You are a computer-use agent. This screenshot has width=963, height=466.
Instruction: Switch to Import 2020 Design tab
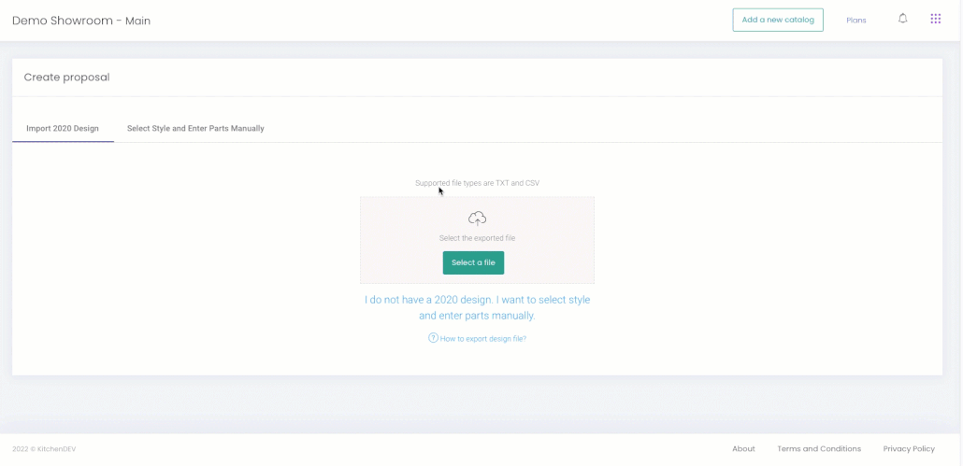coord(63,129)
